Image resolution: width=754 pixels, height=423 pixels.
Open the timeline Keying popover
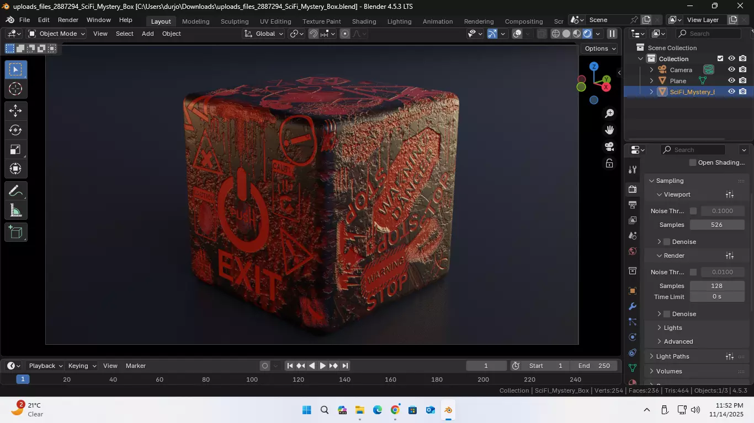coord(82,366)
